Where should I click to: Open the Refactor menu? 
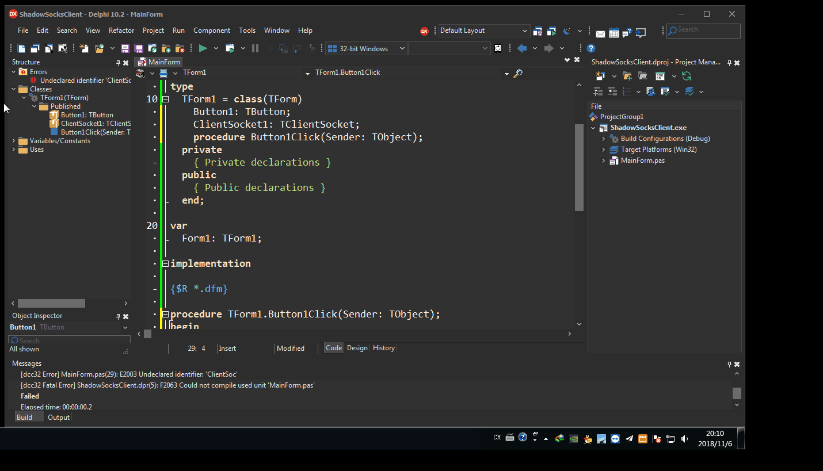point(121,30)
